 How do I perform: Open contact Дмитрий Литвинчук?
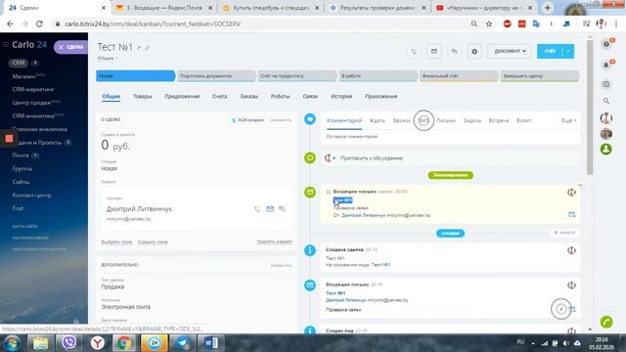139,209
